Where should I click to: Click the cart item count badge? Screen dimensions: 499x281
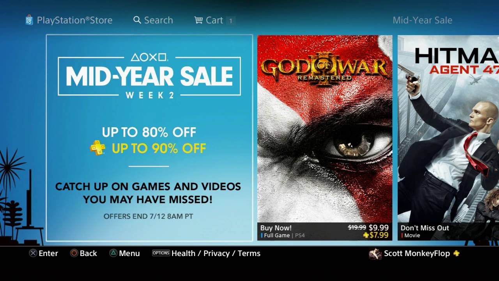point(230,21)
